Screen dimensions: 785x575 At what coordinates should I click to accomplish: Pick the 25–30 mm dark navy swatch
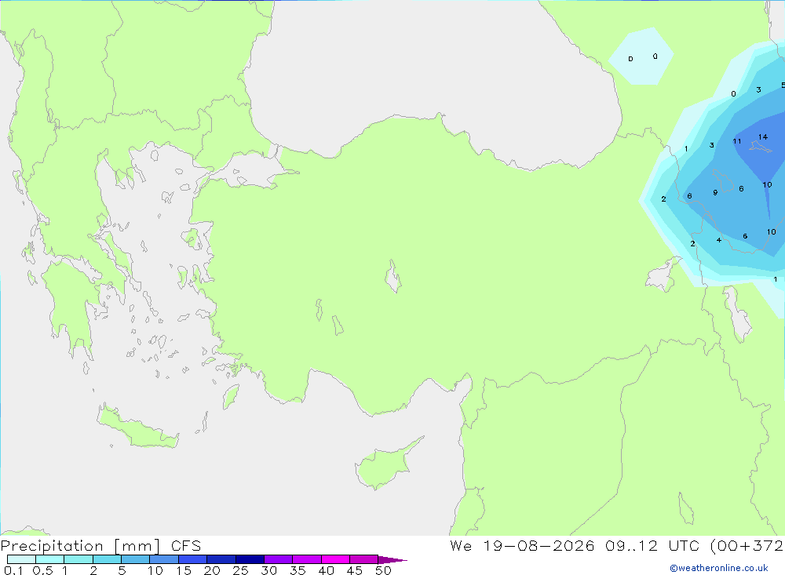[250, 559]
